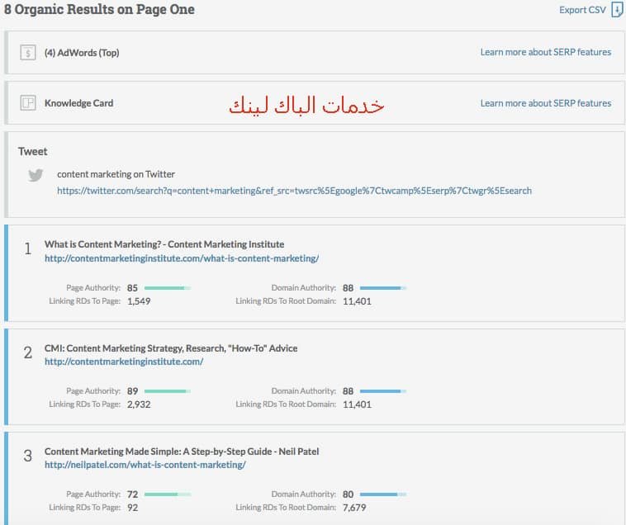Image resolution: width=626 pixels, height=525 pixels.
Task: Click the Domain Authority bar for result 1
Action: [x=383, y=288]
